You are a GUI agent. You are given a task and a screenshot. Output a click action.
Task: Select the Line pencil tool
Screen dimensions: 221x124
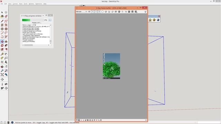[2, 21]
